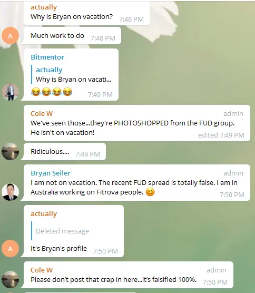This screenshot has width=255, height=293.
Task: Click the 'Bryan Seiler' sender name
Action: pyautogui.click(x=51, y=173)
